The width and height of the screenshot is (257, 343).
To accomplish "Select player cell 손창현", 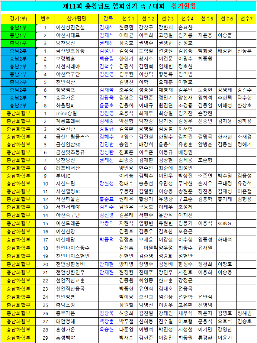I will pos(207,114).
